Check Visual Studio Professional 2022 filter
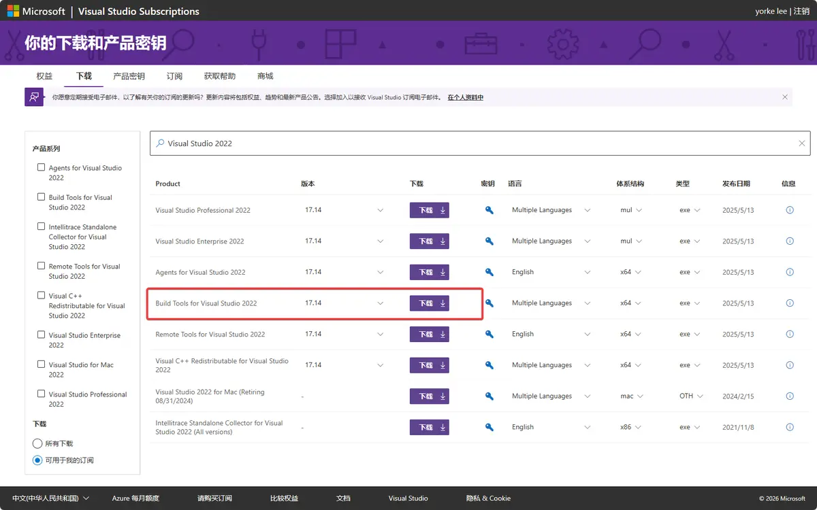This screenshot has width=817, height=510. [42, 394]
